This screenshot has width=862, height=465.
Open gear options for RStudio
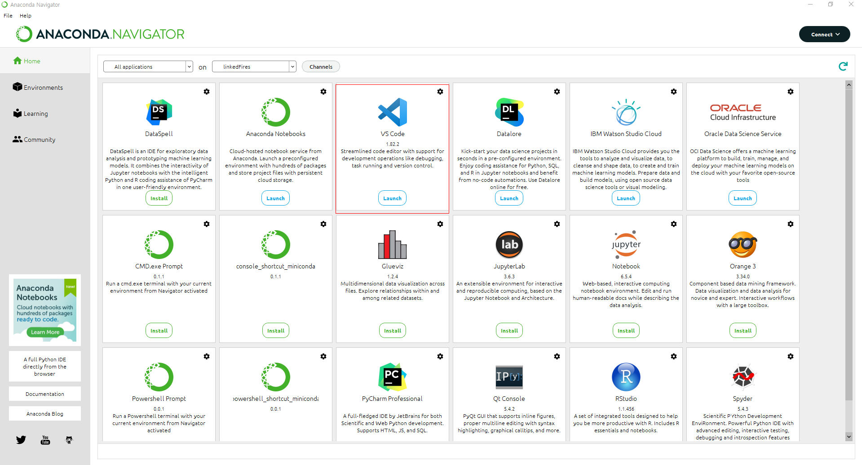[x=674, y=356]
